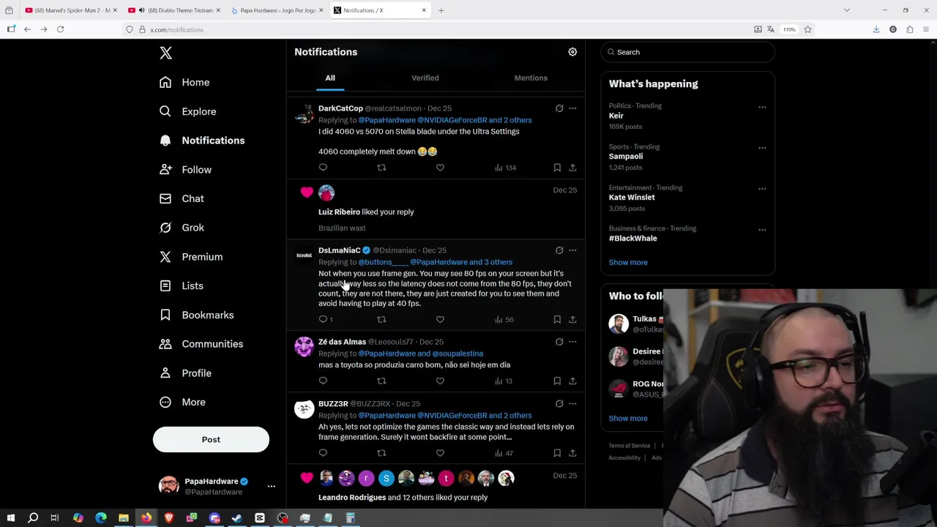Bookmark Zé das Almas's post

point(557,381)
